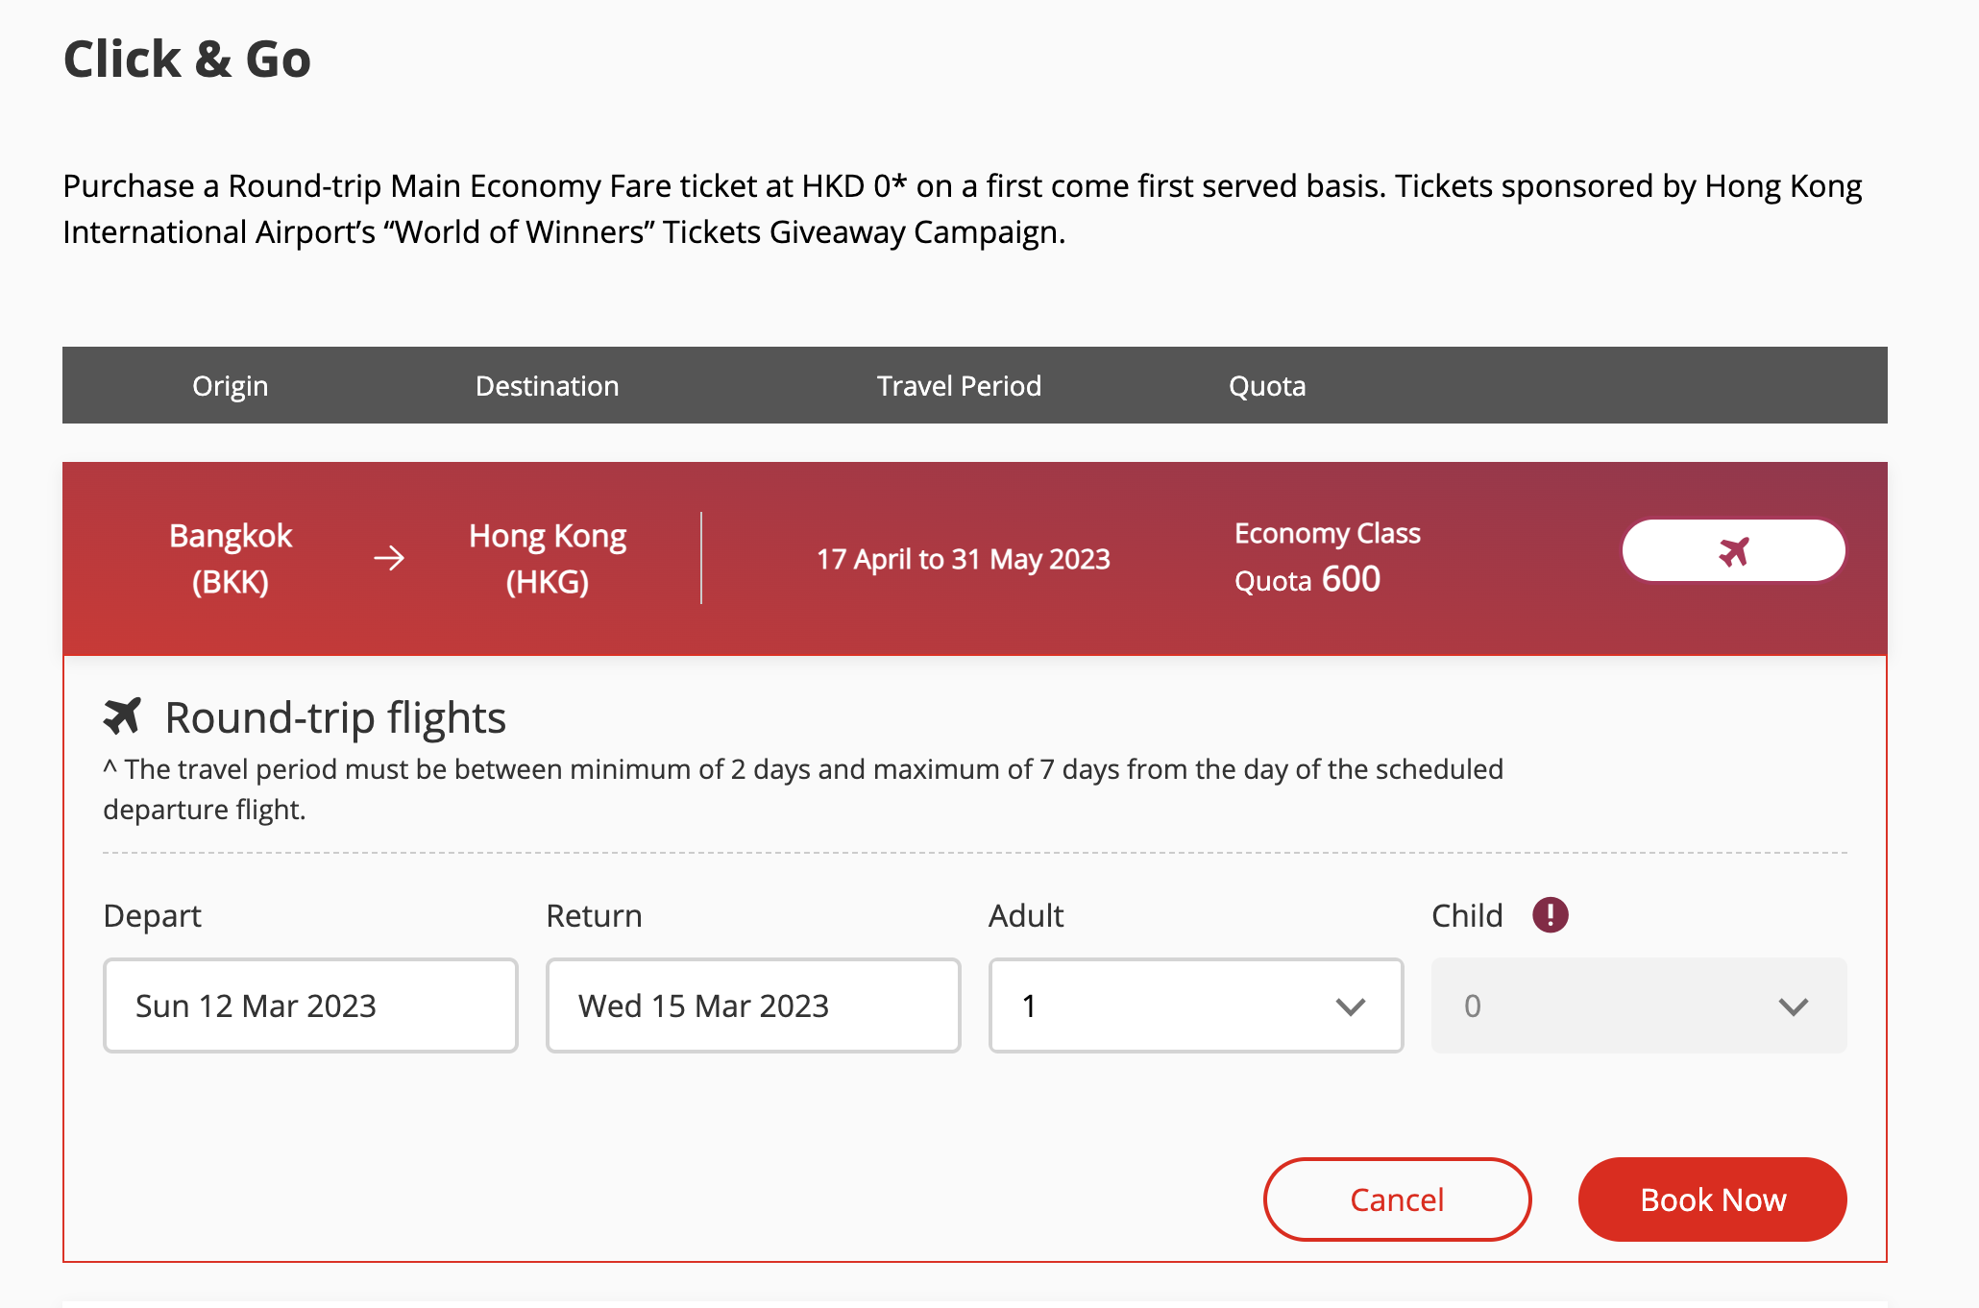Click the Adult dropdown chevron arrow

pos(1350,1006)
